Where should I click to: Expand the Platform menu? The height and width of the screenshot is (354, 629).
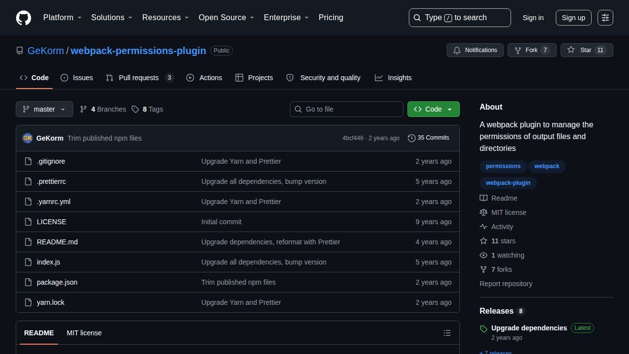point(62,18)
